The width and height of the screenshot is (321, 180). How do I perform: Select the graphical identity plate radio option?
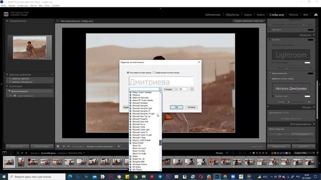tap(153, 72)
